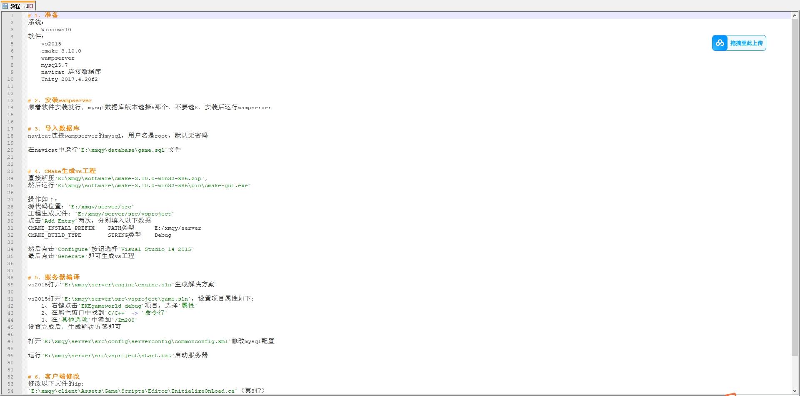Click the 'Generate' code text on line 35
This screenshot has width=800, height=396.
click(71, 256)
